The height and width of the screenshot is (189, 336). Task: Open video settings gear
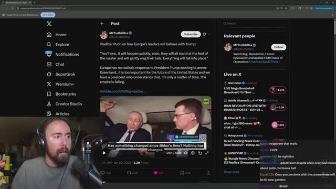[x=193, y=153]
